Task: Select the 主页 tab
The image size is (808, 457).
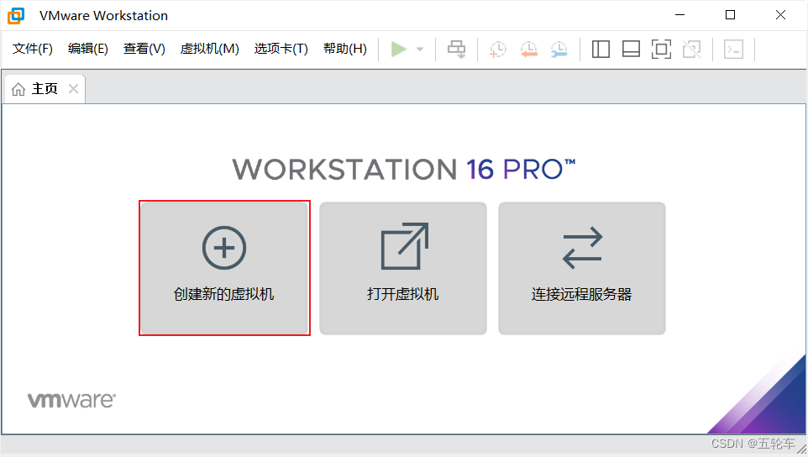Action: [x=45, y=88]
